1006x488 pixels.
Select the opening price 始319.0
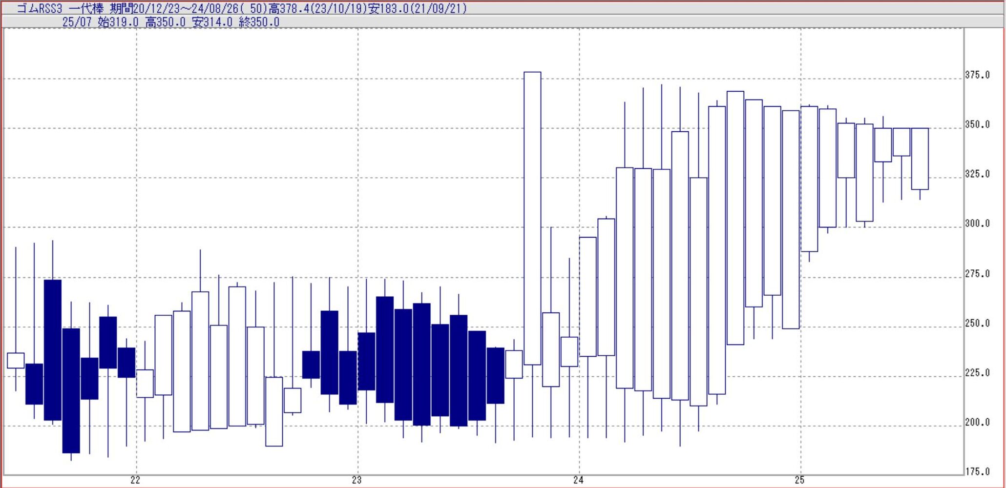(118, 22)
